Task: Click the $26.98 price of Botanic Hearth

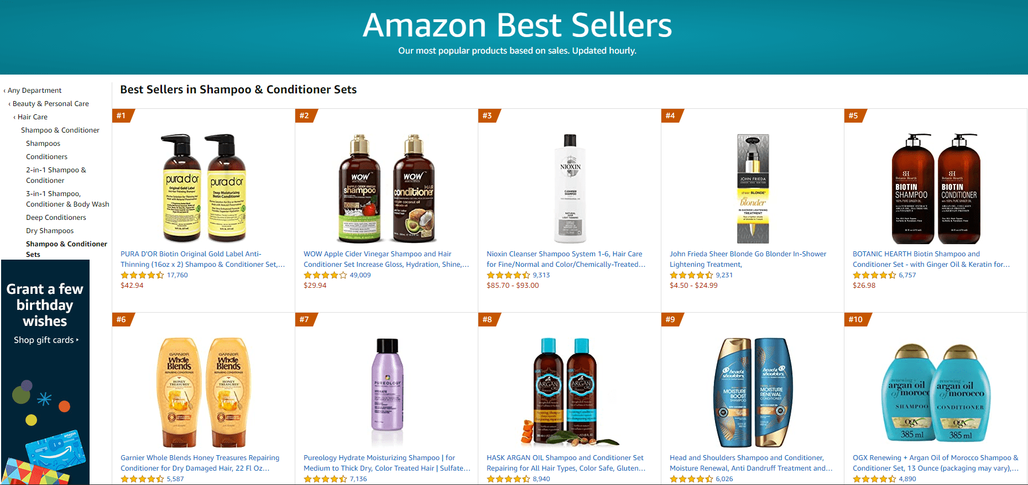Action: [x=864, y=286]
